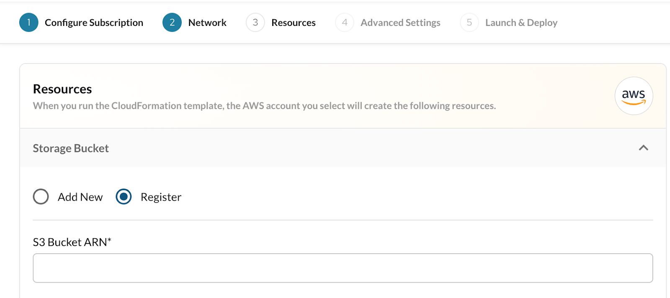The width and height of the screenshot is (670, 298).
Task: Click the step 3 circle icon
Action: point(255,23)
